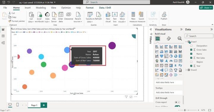The height and width of the screenshot is (112, 214).
Task: Select the gauge visual icon
Action: [171, 61]
